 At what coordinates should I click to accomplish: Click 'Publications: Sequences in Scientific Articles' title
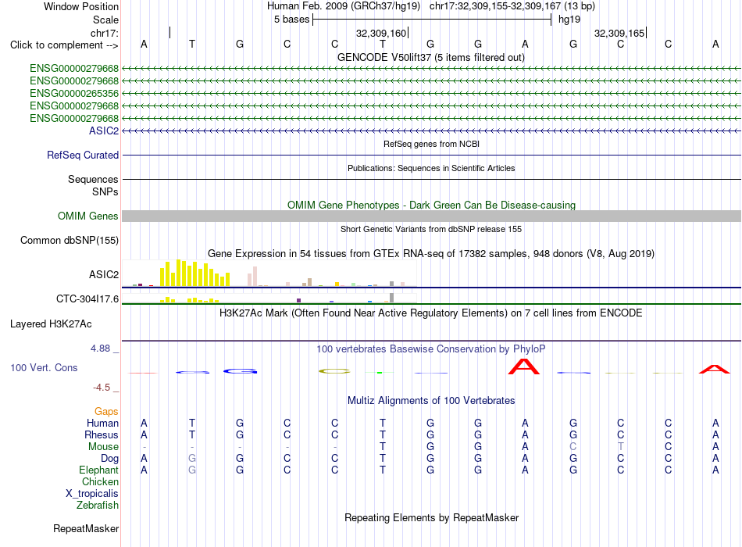tap(431, 168)
